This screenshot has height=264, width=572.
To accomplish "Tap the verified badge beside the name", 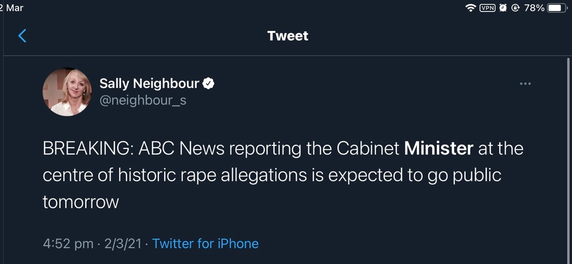I will point(209,84).
